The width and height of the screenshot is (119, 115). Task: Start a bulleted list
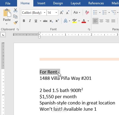coord(95,12)
